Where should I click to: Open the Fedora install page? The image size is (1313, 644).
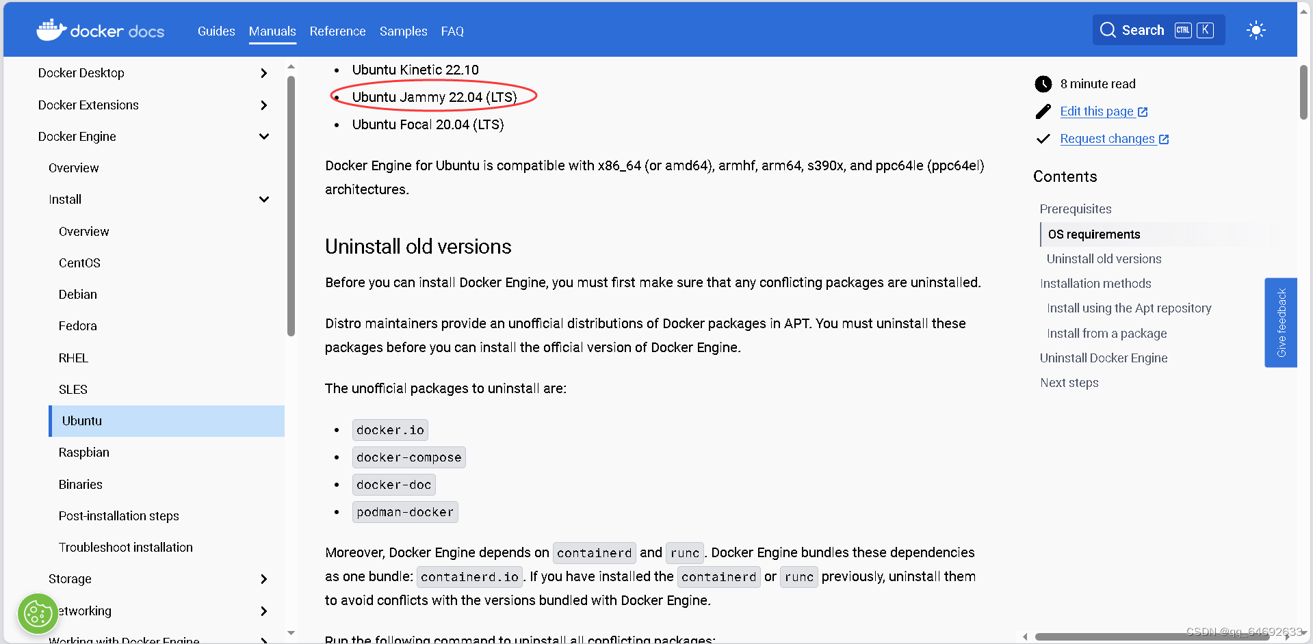point(78,326)
